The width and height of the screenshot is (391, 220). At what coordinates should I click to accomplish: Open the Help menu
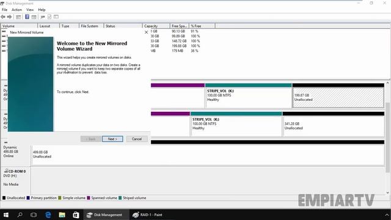(x=42, y=10)
